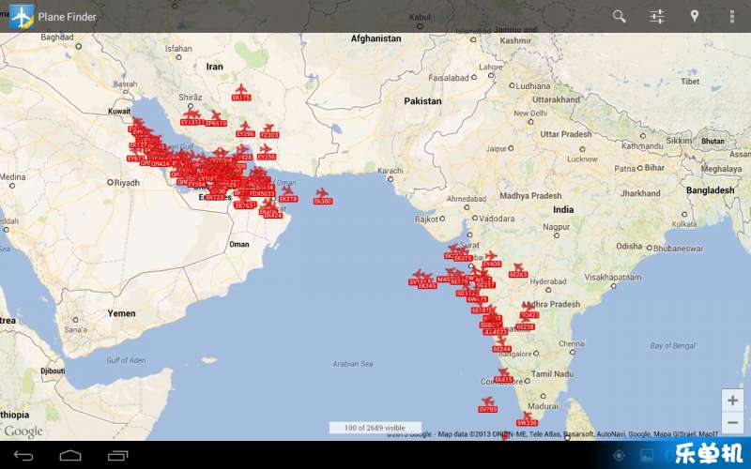Select the EY296 plane marker

(x=245, y=129)
